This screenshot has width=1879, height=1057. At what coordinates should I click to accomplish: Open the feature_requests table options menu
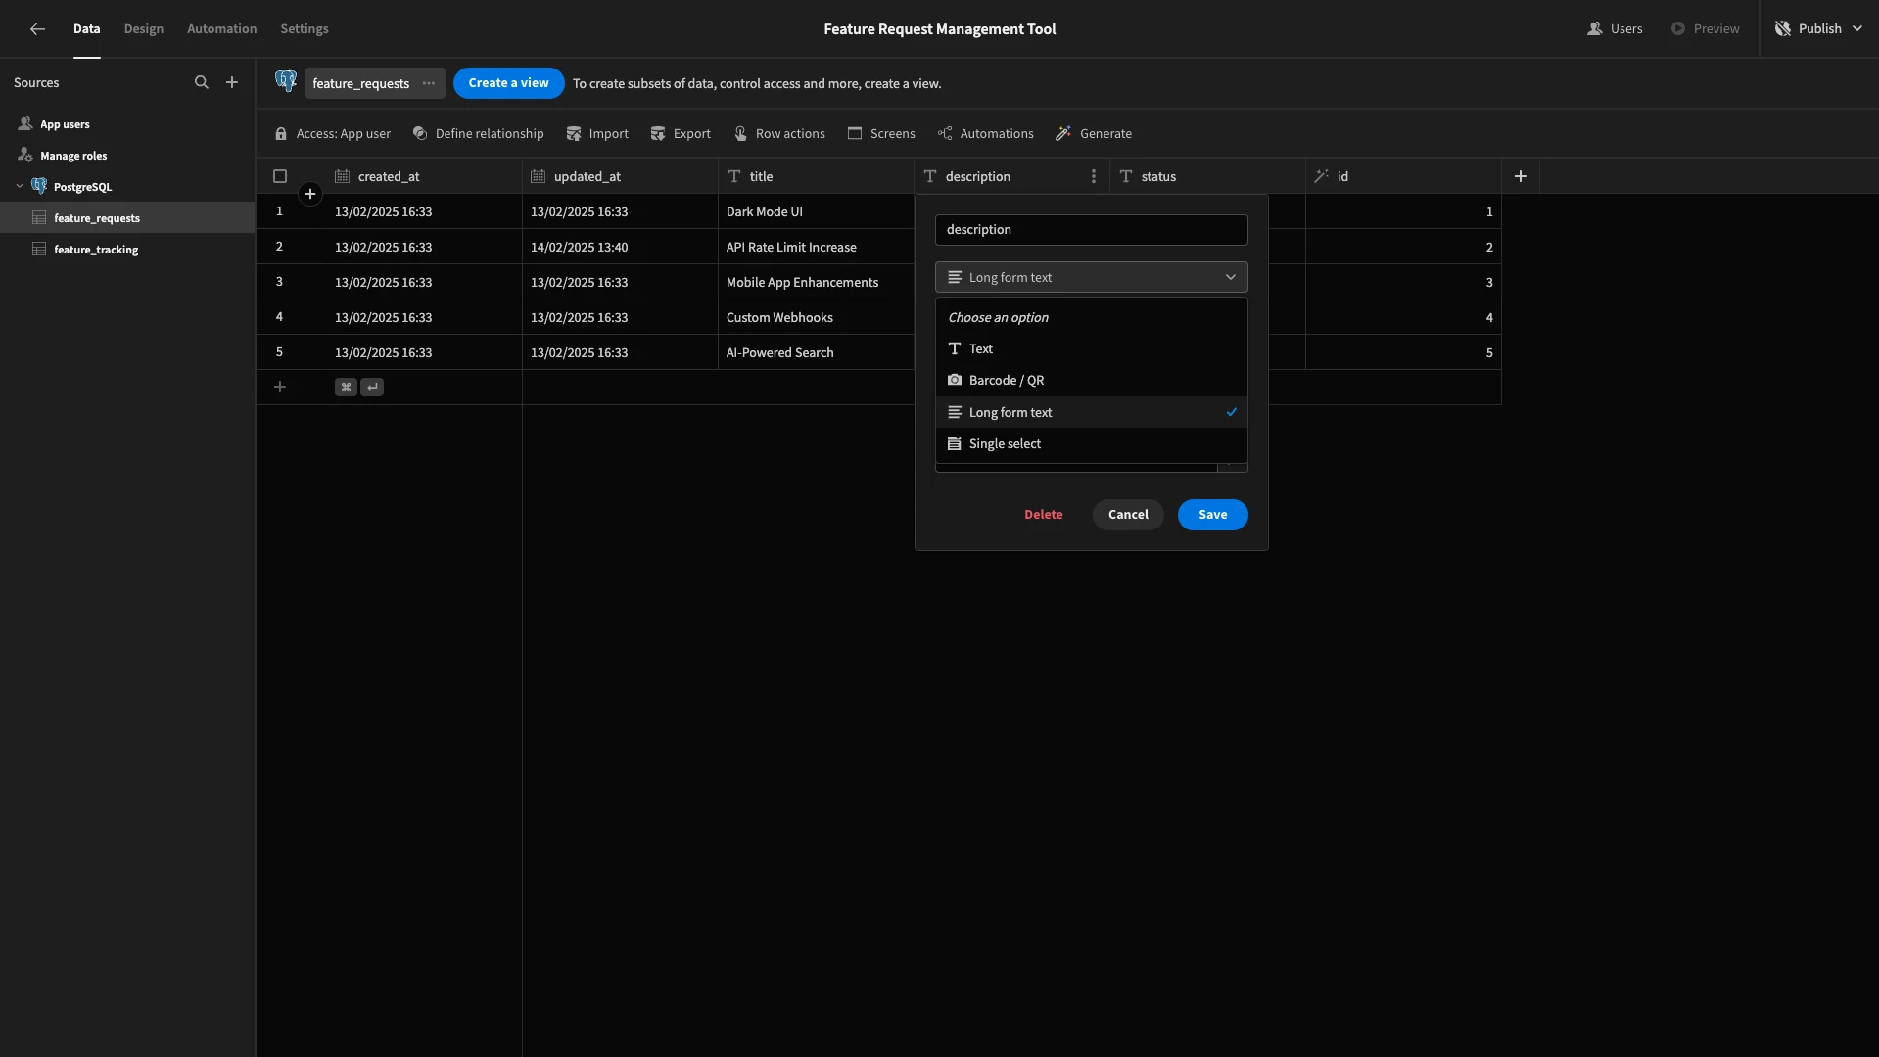coord(429,83)
